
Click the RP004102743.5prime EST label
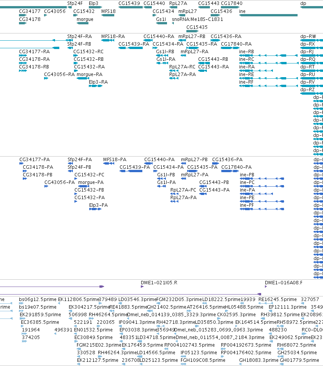[189, 345]
